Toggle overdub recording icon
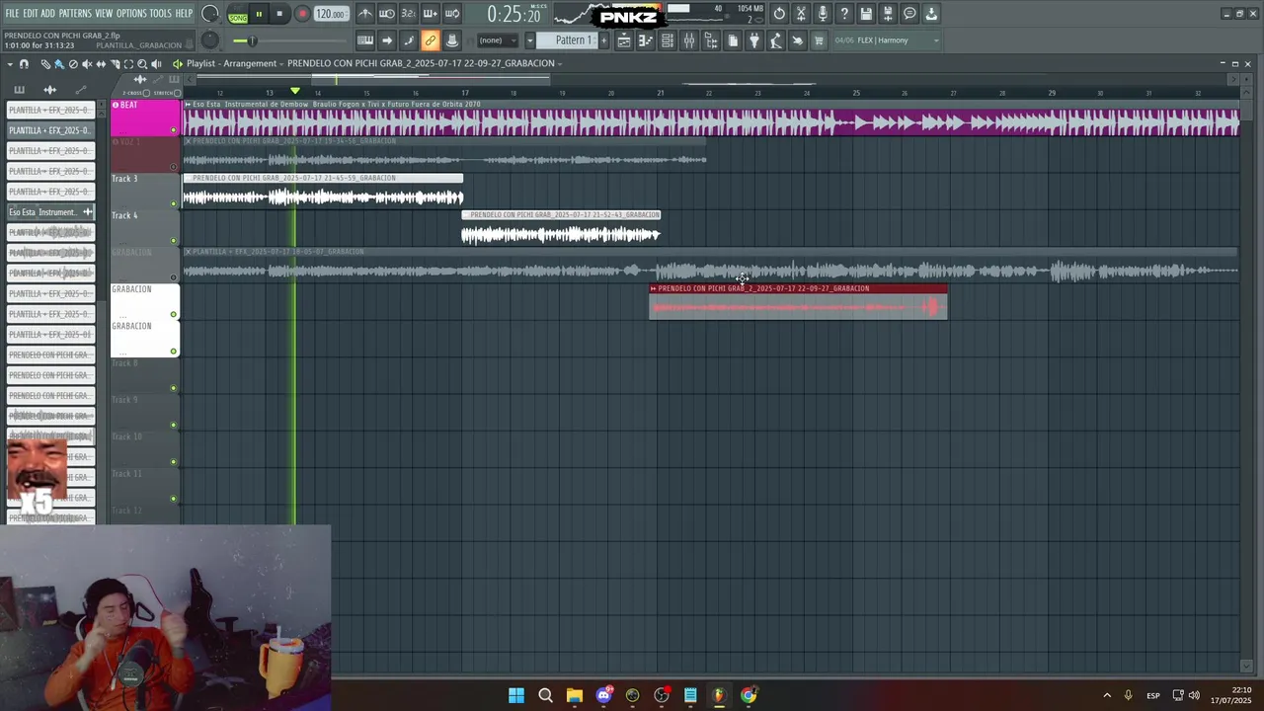 point(431,14)
